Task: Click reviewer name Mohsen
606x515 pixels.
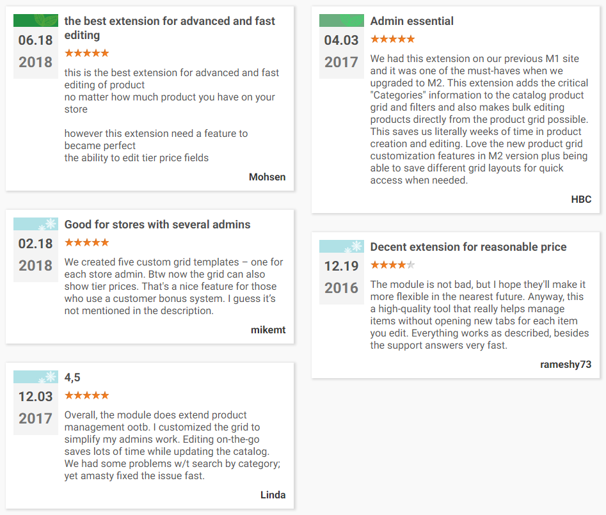Action: (x=267, y=177)
